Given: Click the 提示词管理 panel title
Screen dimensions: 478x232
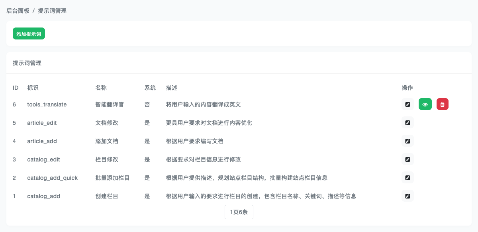Looking at the screenshot, I should click(x=27, y=63).
